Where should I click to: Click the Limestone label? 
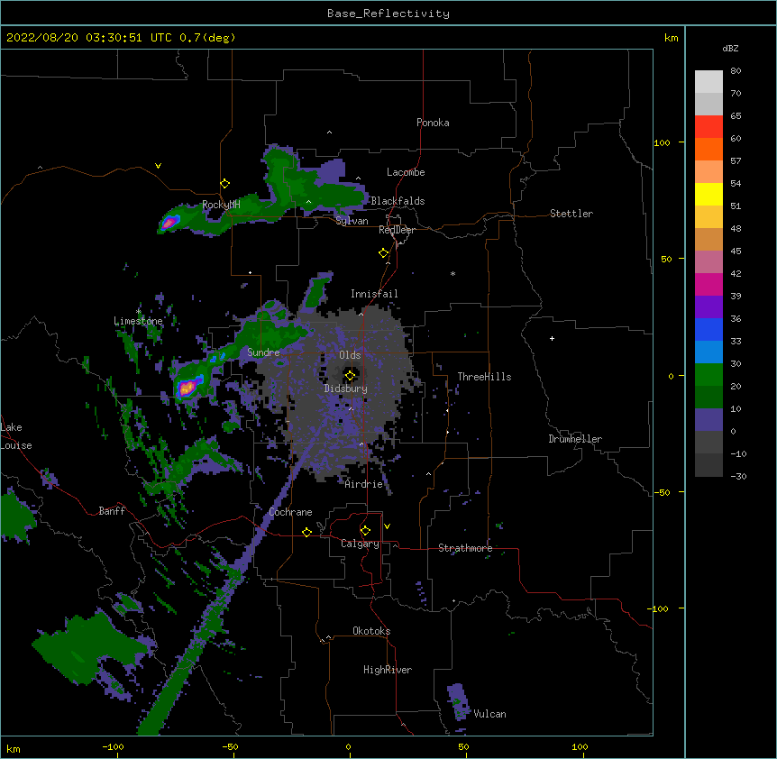click(138, 321)
